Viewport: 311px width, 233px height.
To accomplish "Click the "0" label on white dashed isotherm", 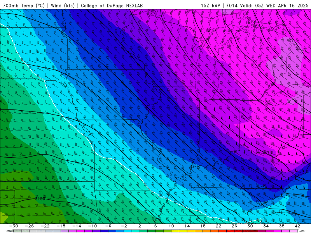I will [164, 198].
